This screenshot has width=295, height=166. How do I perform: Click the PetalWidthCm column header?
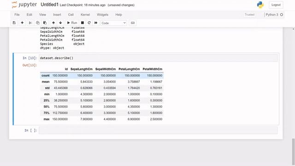[x=153, y=69]
